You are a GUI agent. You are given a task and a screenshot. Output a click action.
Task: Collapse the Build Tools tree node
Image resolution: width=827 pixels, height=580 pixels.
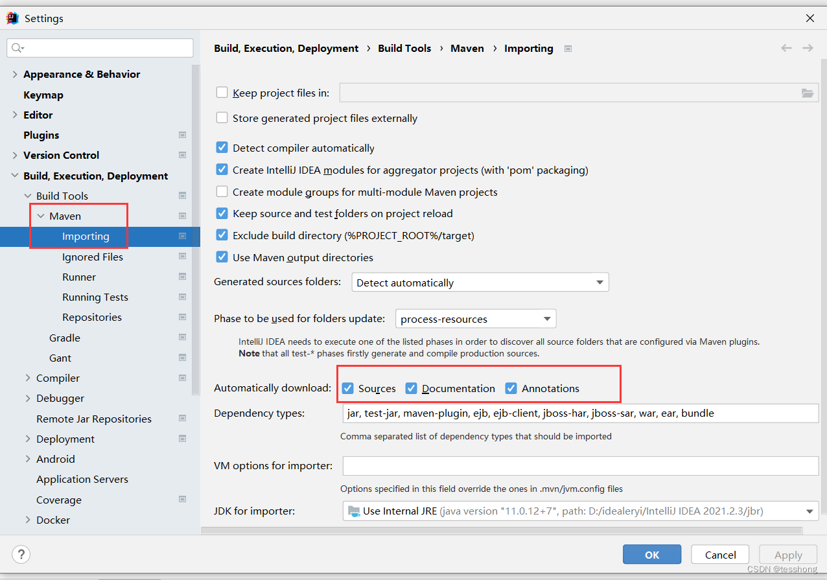click(x=28, y=196)
